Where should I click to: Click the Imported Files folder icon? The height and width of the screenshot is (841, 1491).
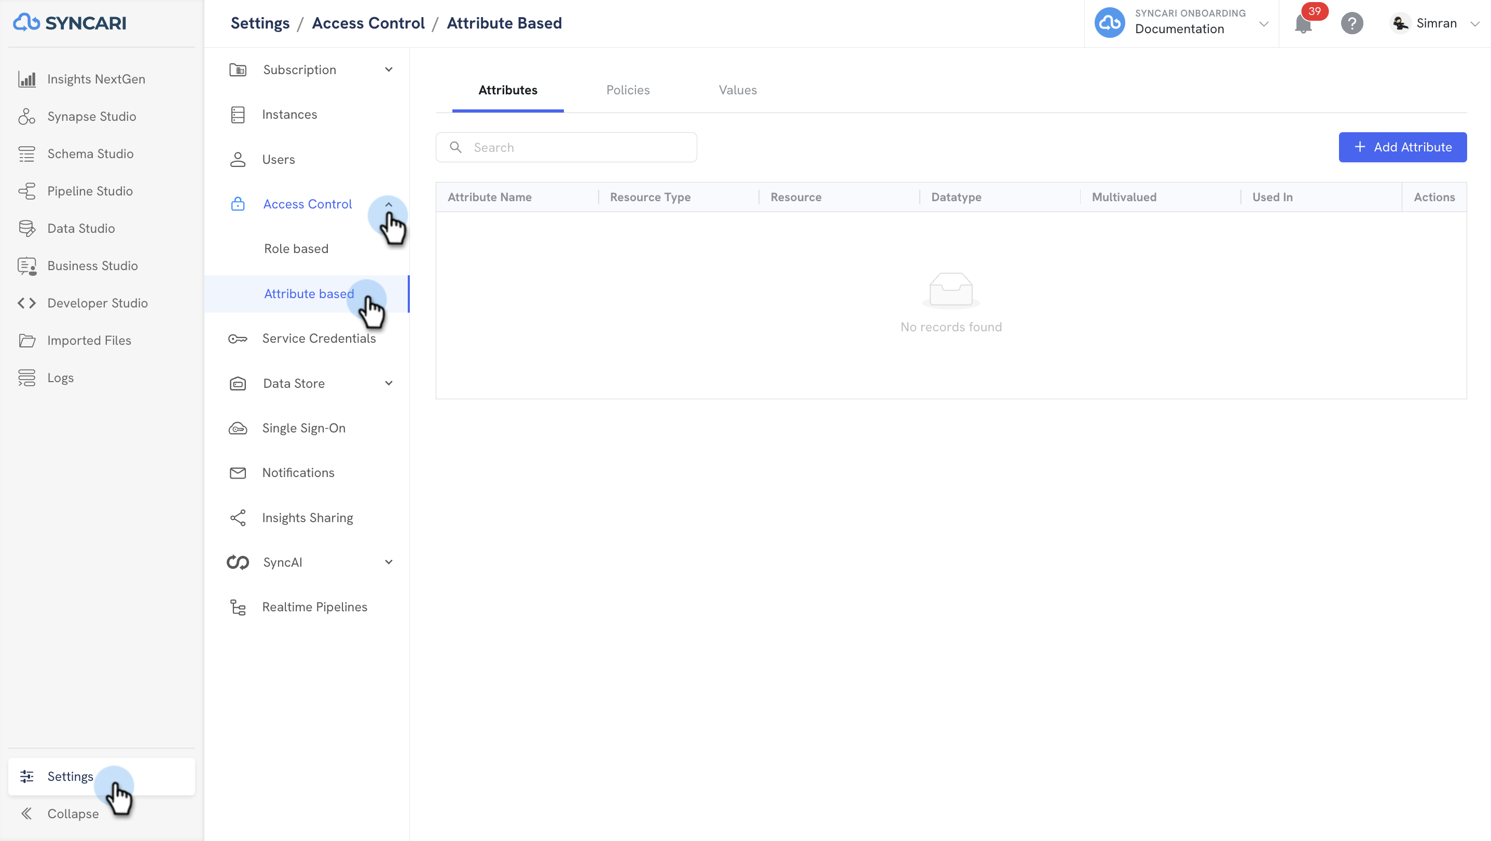click(x=26, y=341)
